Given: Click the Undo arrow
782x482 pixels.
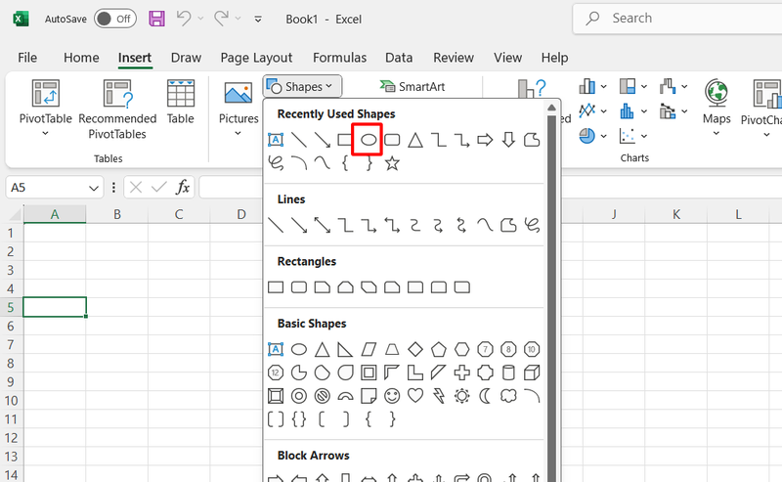Looking at the screenshot, I should click(184, 19).
